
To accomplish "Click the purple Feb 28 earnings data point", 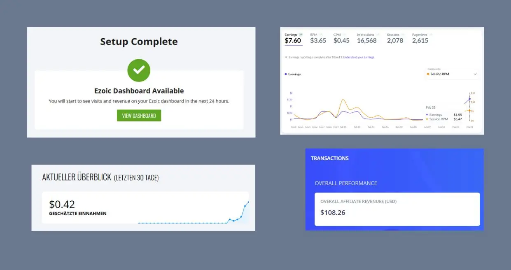I will coord(469,99).
